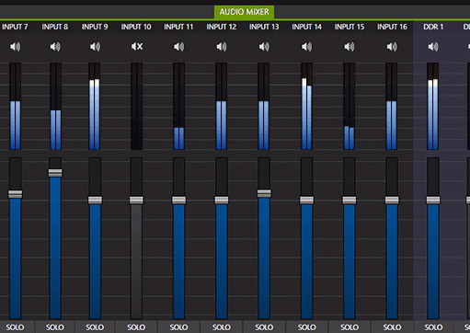Solo the INPUT 11 channel
Screen dimensions: 470x333
click(x=178, y=327)
